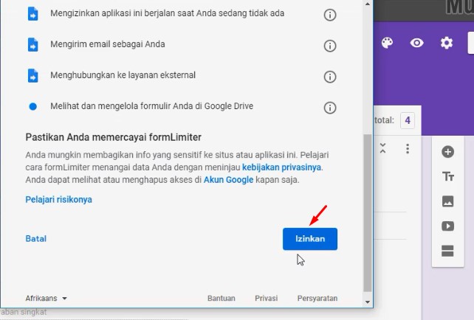
Task: Add an image in Forms sidebar
Action: click(447, 201)
